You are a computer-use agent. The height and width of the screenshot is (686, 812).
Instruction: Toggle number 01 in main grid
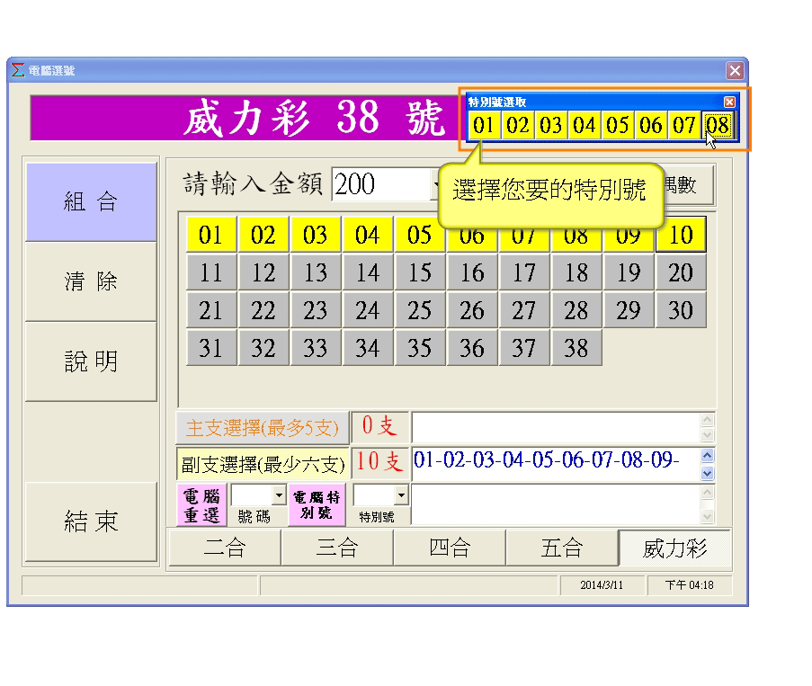click(x=211, y=235)
